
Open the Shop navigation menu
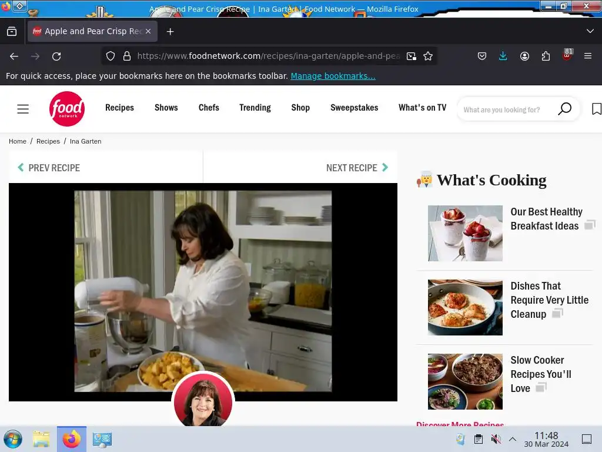point(300,108)
